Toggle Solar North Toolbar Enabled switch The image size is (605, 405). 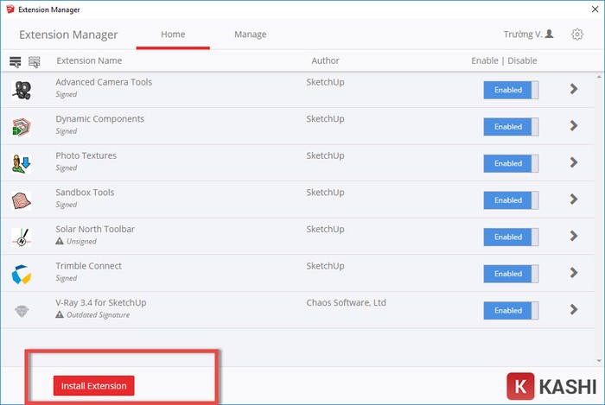point(511,237)
